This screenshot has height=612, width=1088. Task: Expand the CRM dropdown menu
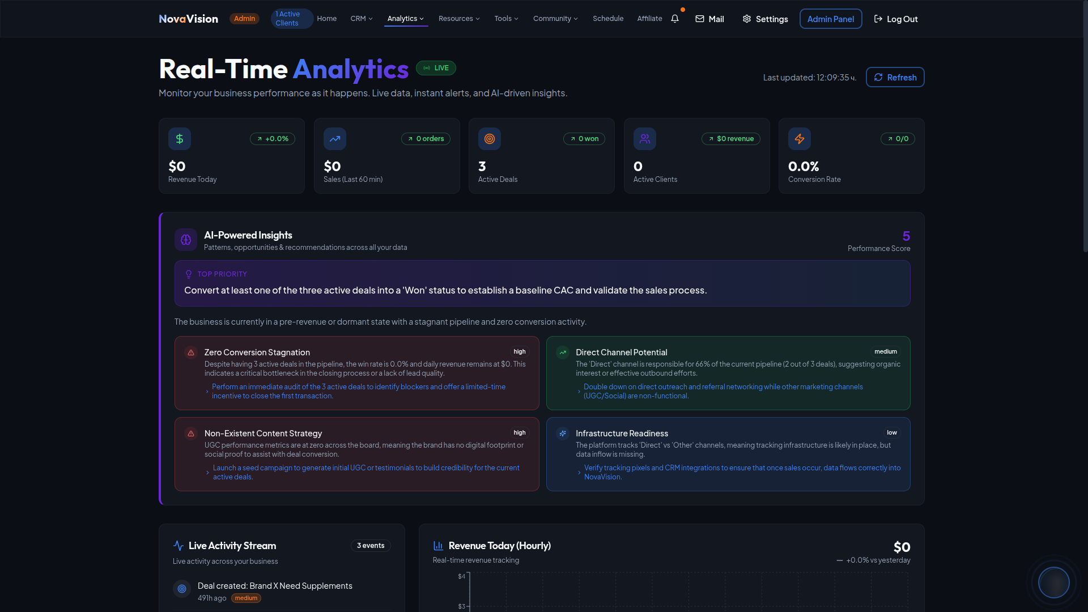tap(362, 19)
